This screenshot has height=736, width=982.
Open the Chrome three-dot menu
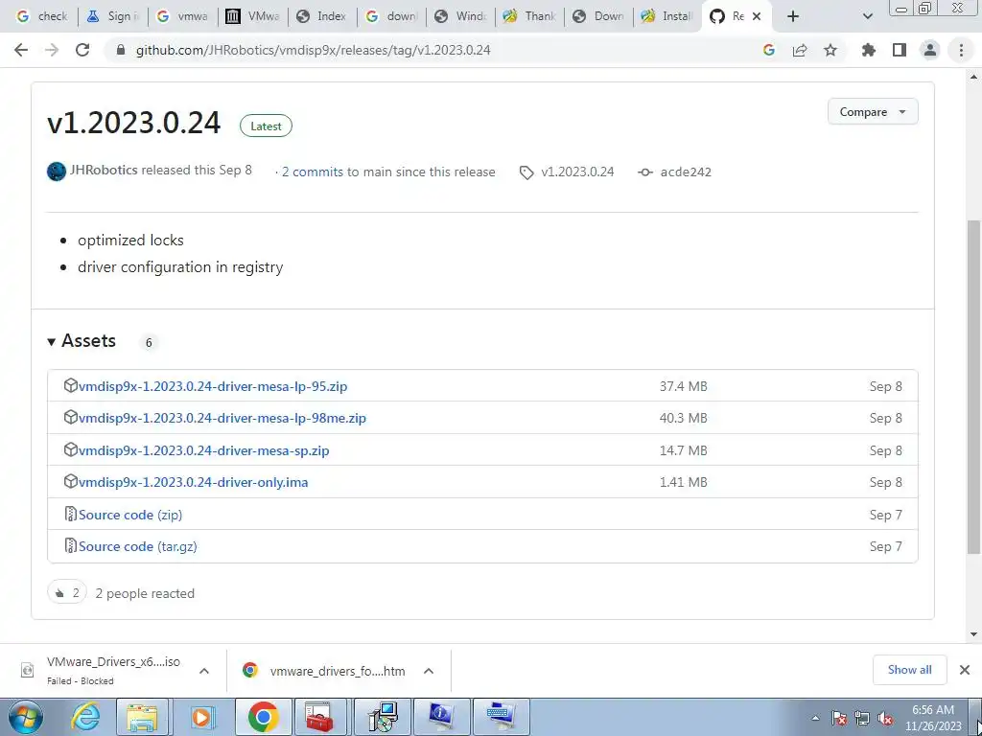(961, 50)
